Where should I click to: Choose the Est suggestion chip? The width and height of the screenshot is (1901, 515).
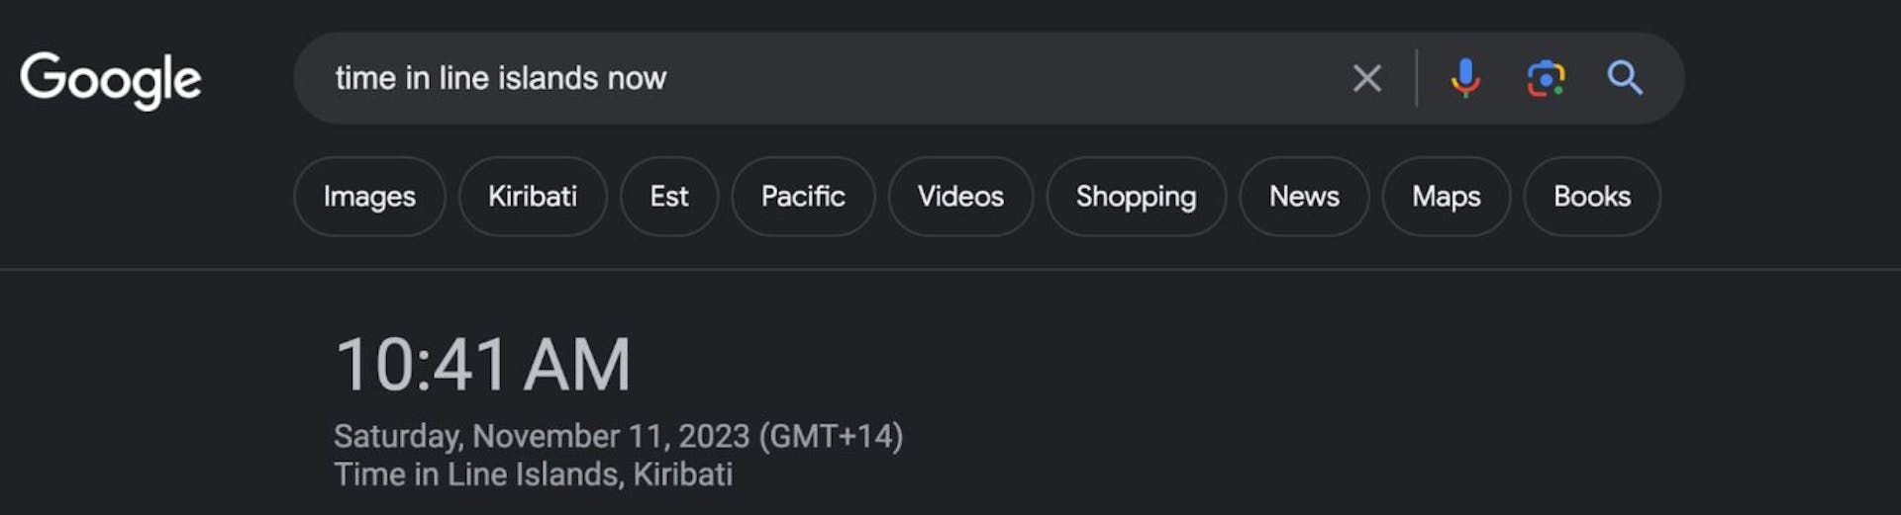[669, 197]
